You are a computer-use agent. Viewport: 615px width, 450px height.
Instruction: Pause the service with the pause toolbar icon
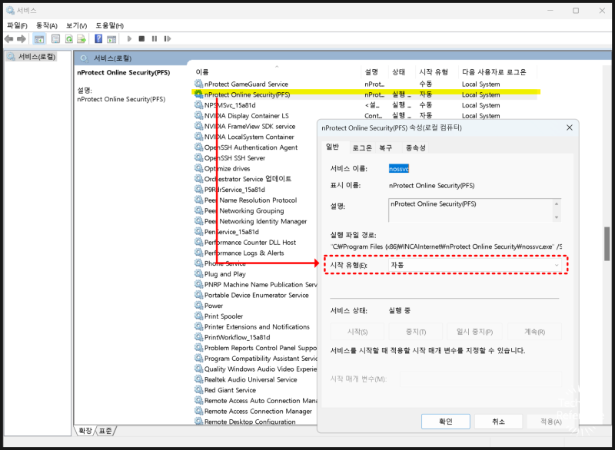pos(155,38)
